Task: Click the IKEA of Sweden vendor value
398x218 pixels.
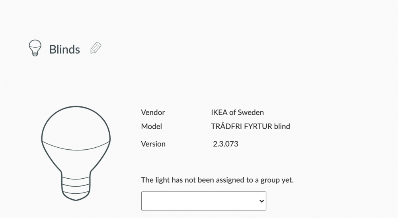Action: point(237,112)
